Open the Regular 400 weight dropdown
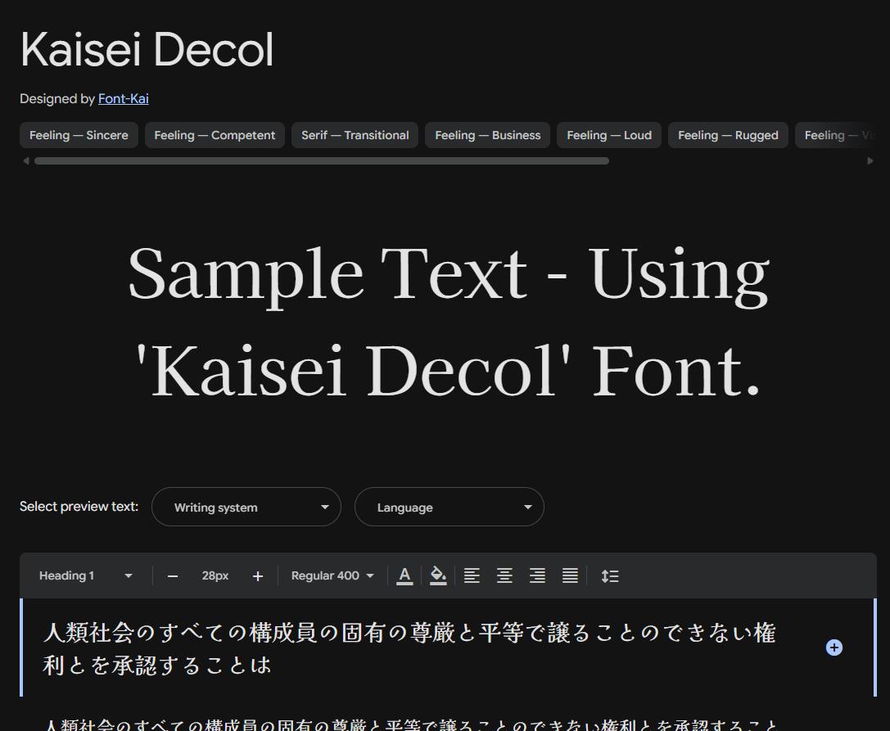The height and width of the screenshot is (731, 890). click(x=332, y=575)
